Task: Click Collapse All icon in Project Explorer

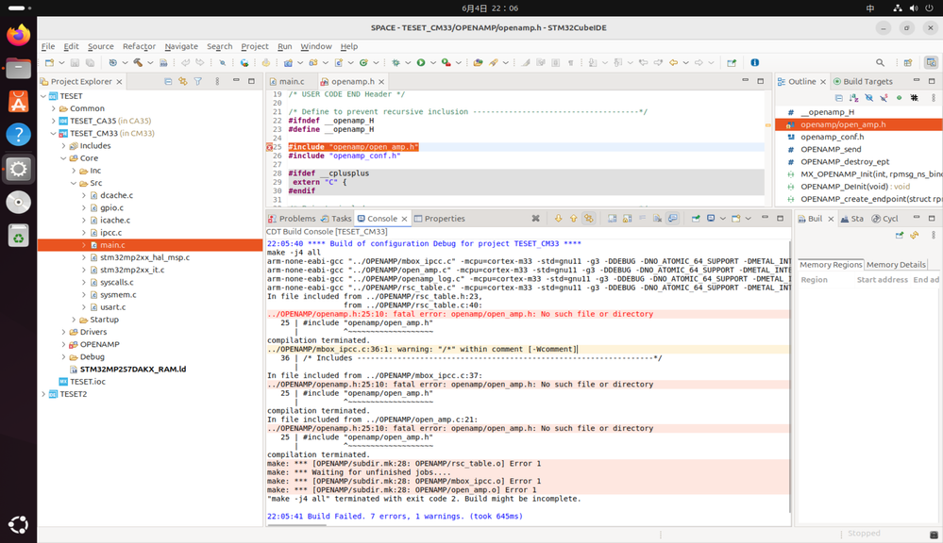Action: [x=168, y=81]
